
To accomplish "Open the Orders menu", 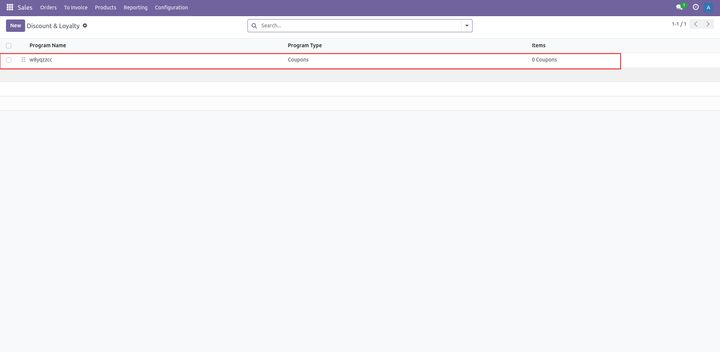I will click(x=48, y=7).
